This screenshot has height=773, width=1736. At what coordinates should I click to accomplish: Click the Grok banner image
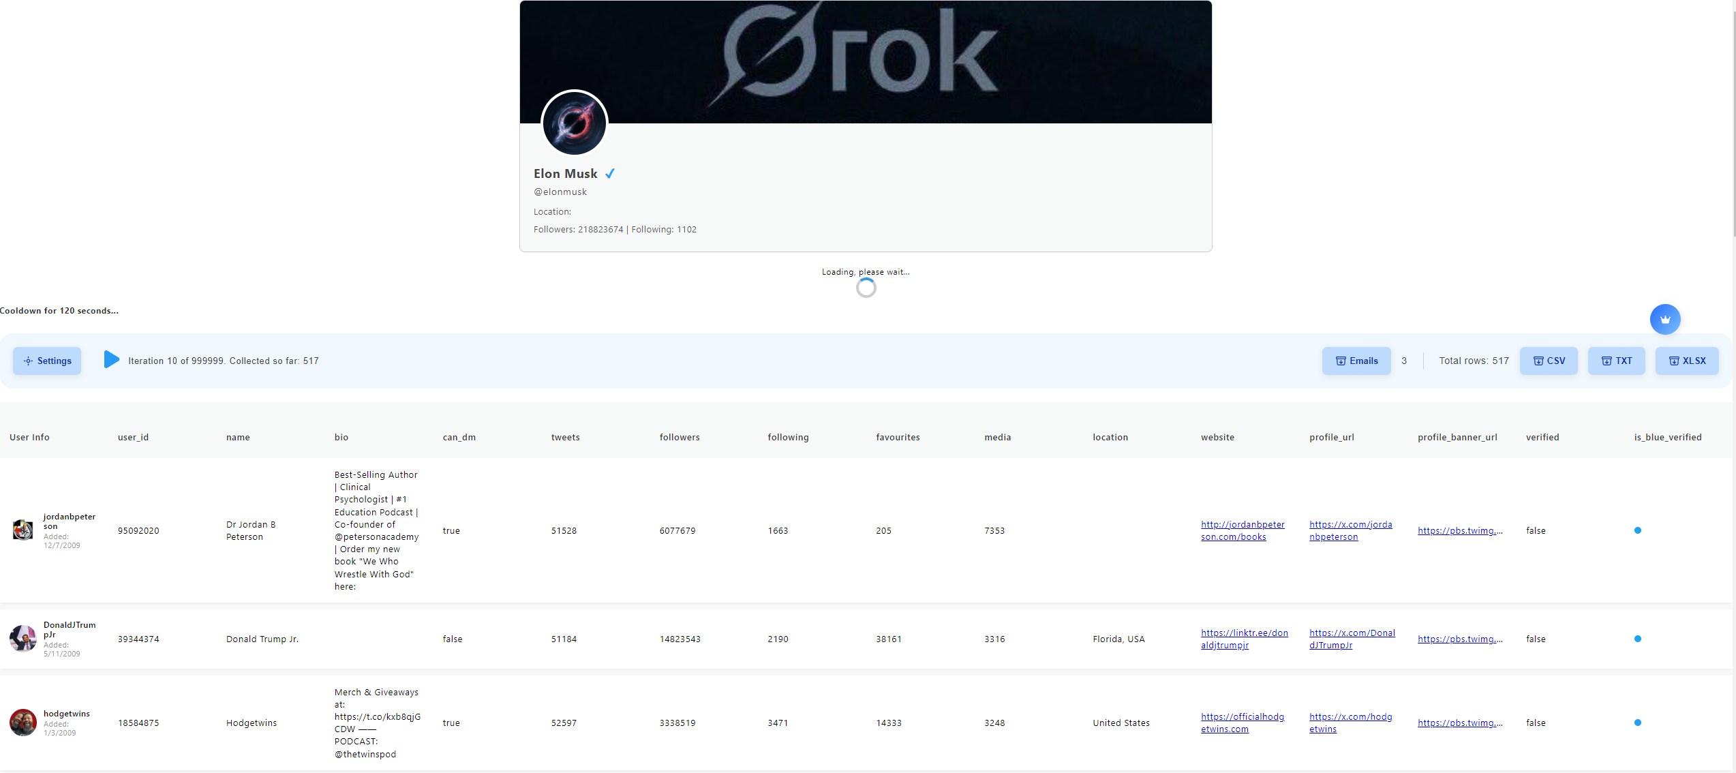[x=866, y=61]
